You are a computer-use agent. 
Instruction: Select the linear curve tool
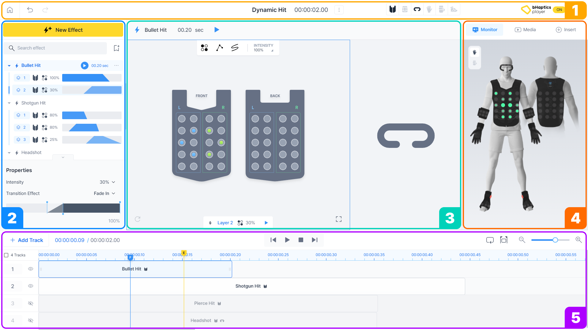(x=220, y=48)
